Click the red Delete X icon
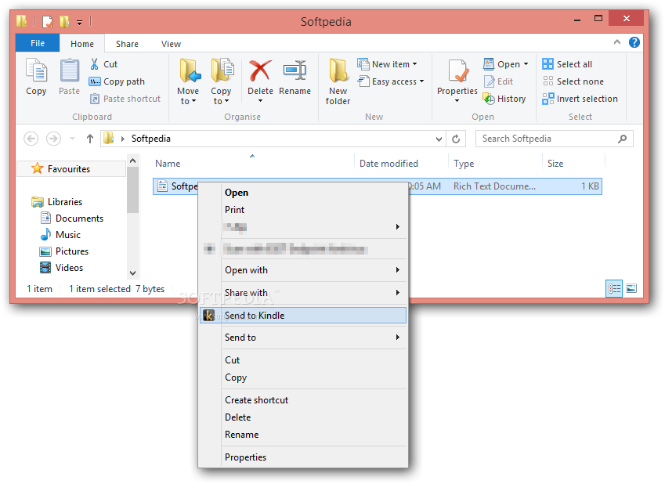This screenshot has height=484, width=665. [260, 70]
